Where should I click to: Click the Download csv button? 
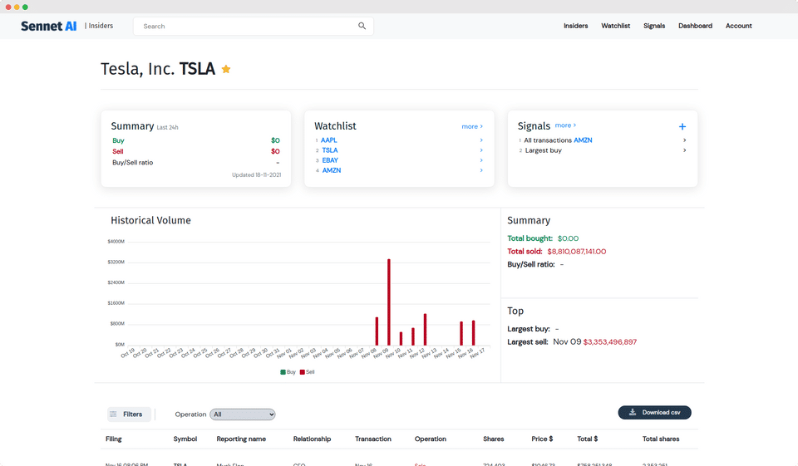654,413
